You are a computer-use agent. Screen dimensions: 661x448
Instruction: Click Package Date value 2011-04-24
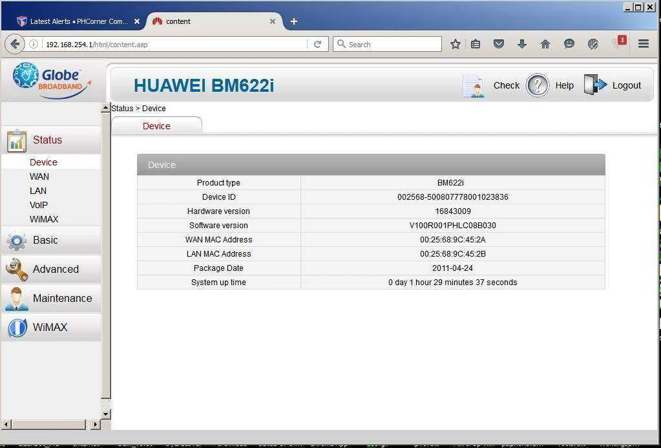453,268
